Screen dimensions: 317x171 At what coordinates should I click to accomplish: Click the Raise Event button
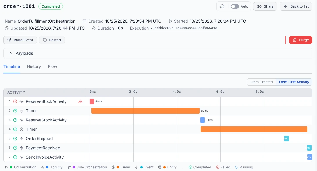(x=20, y=40)
